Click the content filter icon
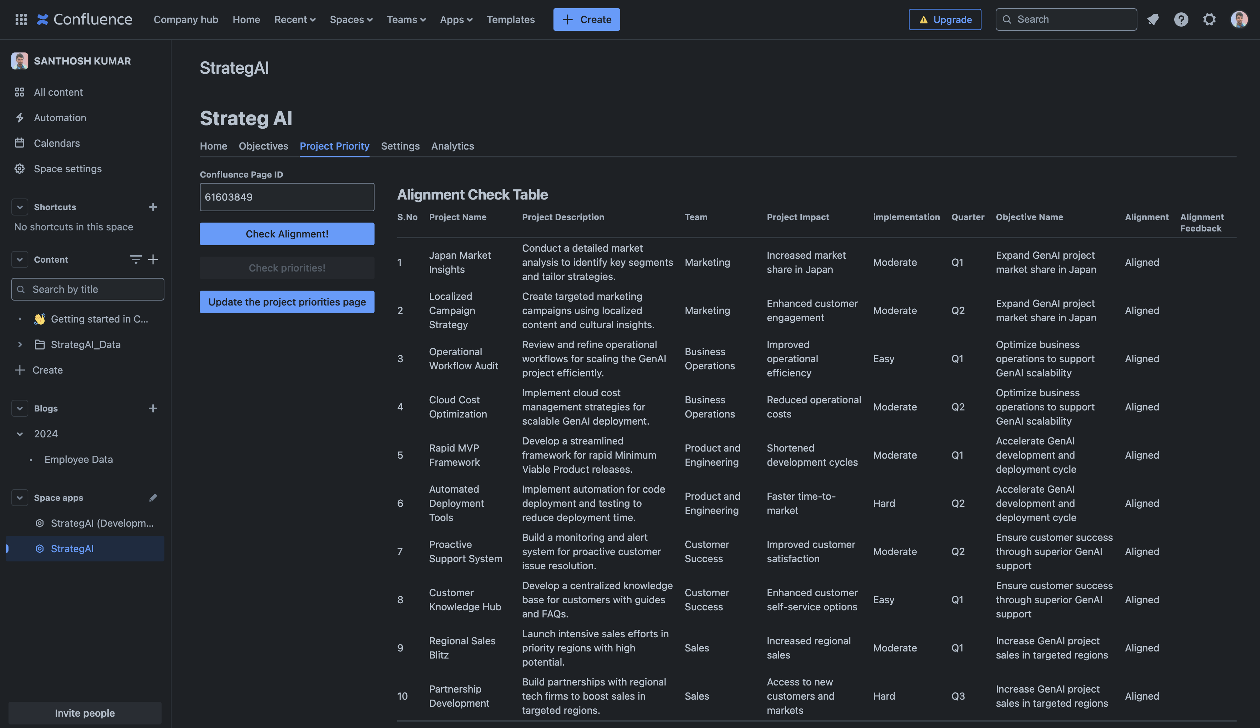1260x728 pixels. (135, 259)
